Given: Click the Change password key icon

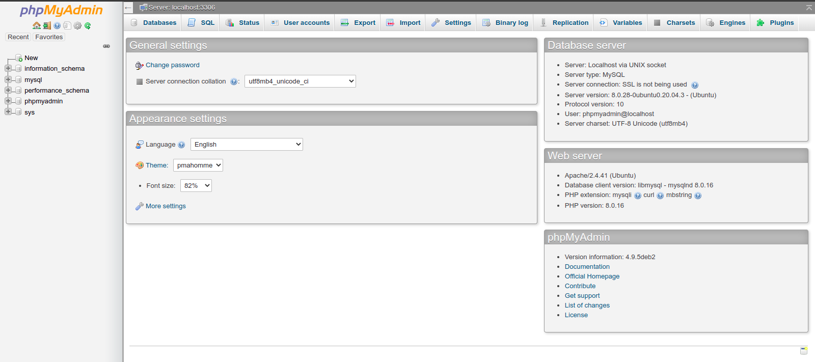Looking at the screenshot, I should click(139, 66).
